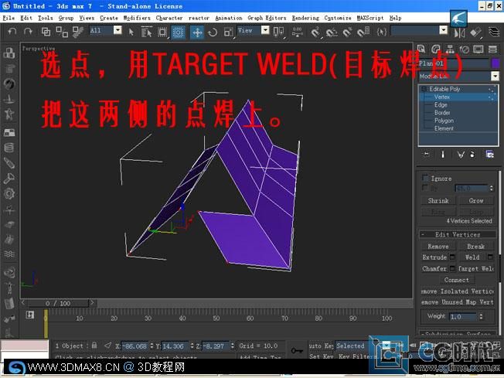Toggle the 3D Snaps magnet icon
504x378 pixels.
pos(315,32)
